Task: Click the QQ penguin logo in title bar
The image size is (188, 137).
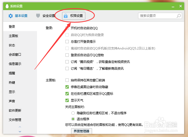Action: coord(7,6)
